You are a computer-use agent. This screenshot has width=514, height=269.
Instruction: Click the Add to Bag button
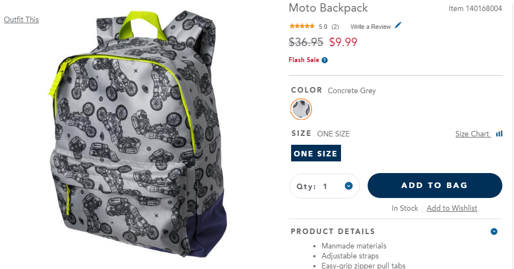pyautogui.click(x=435, y=185)
